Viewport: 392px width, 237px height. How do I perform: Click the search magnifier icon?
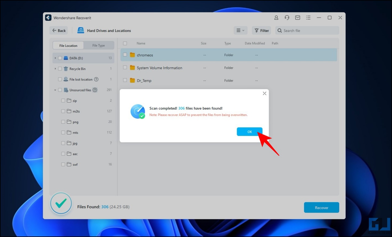coord(280,31)
